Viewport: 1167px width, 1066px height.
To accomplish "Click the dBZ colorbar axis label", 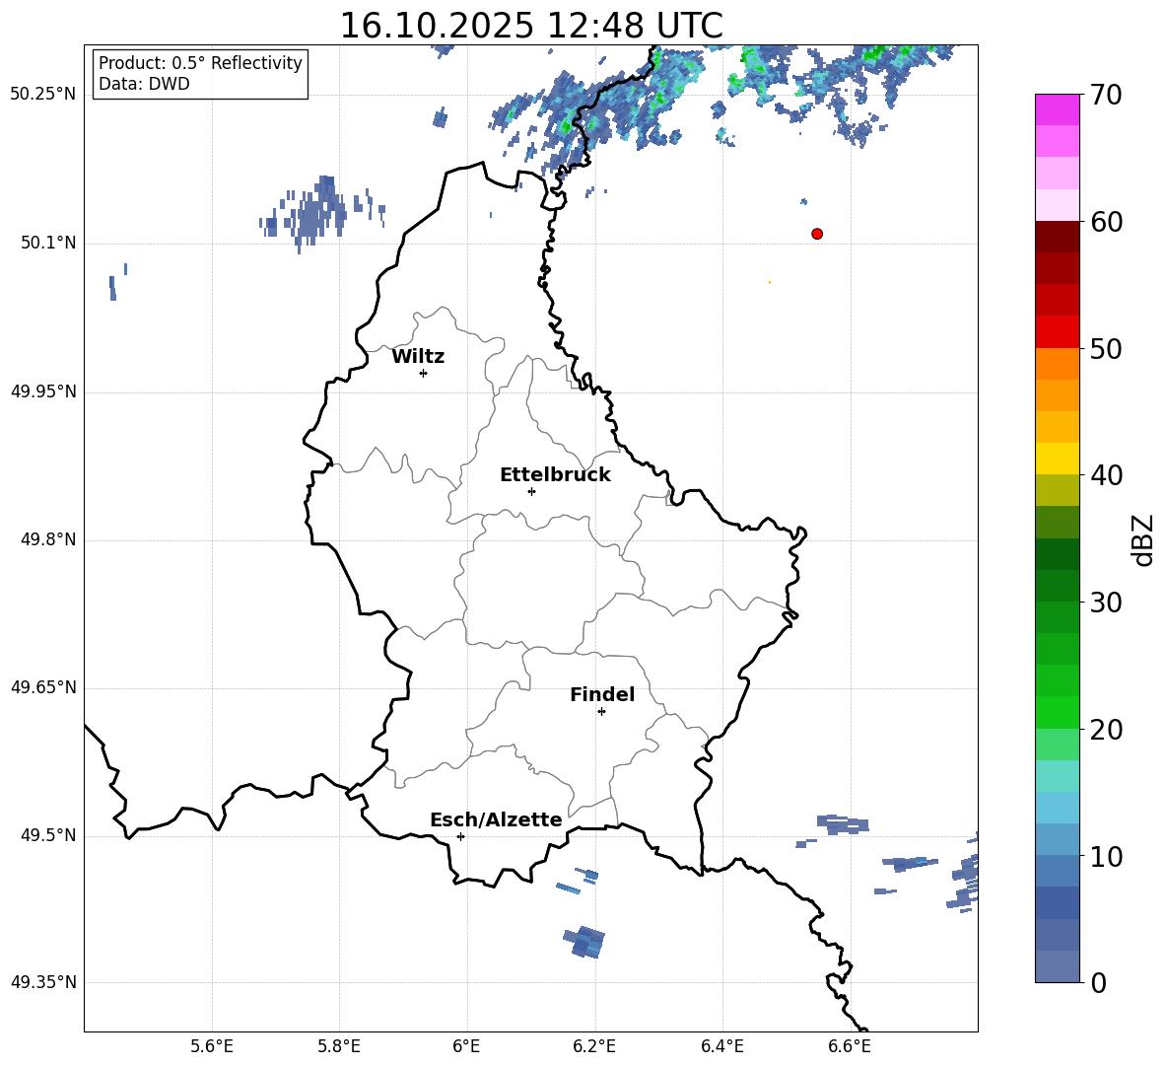I will click(x=1143, y=539).
